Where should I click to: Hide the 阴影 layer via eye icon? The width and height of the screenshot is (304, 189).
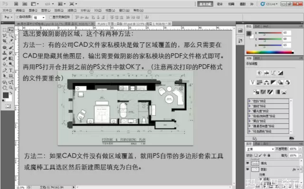pos(248,169)
